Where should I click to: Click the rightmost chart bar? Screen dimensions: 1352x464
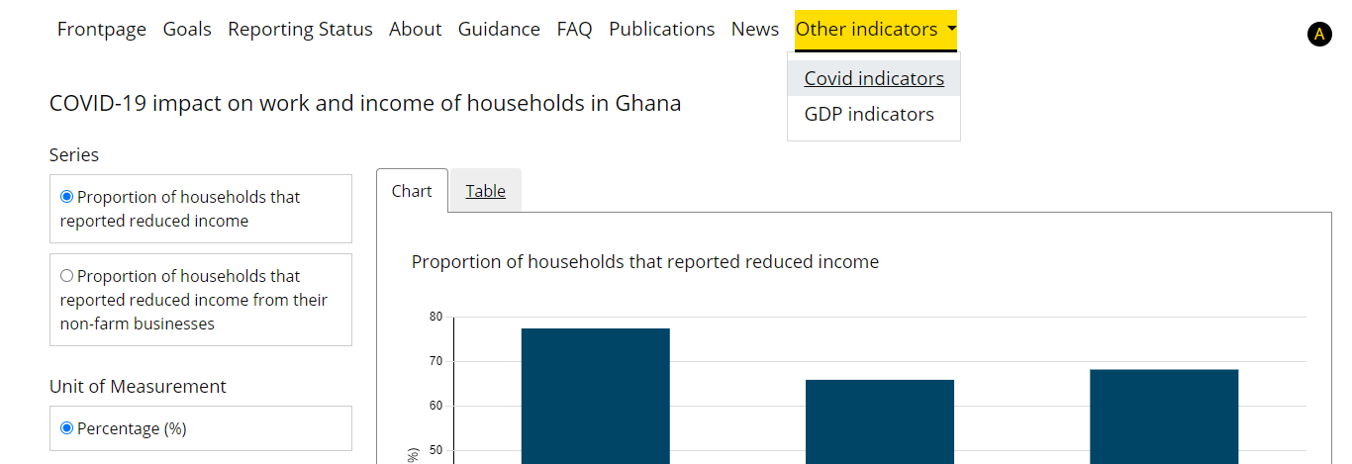coord(1163,416)
